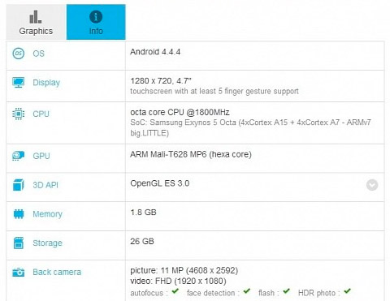Click the Back camera label
390x301 pixels.
tap(57, 272)
